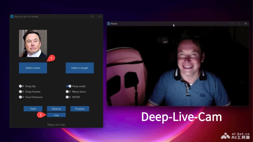The width and height of the screenshot is (253, 142).
Task: Close the Preview window
Action: point(246,24)
